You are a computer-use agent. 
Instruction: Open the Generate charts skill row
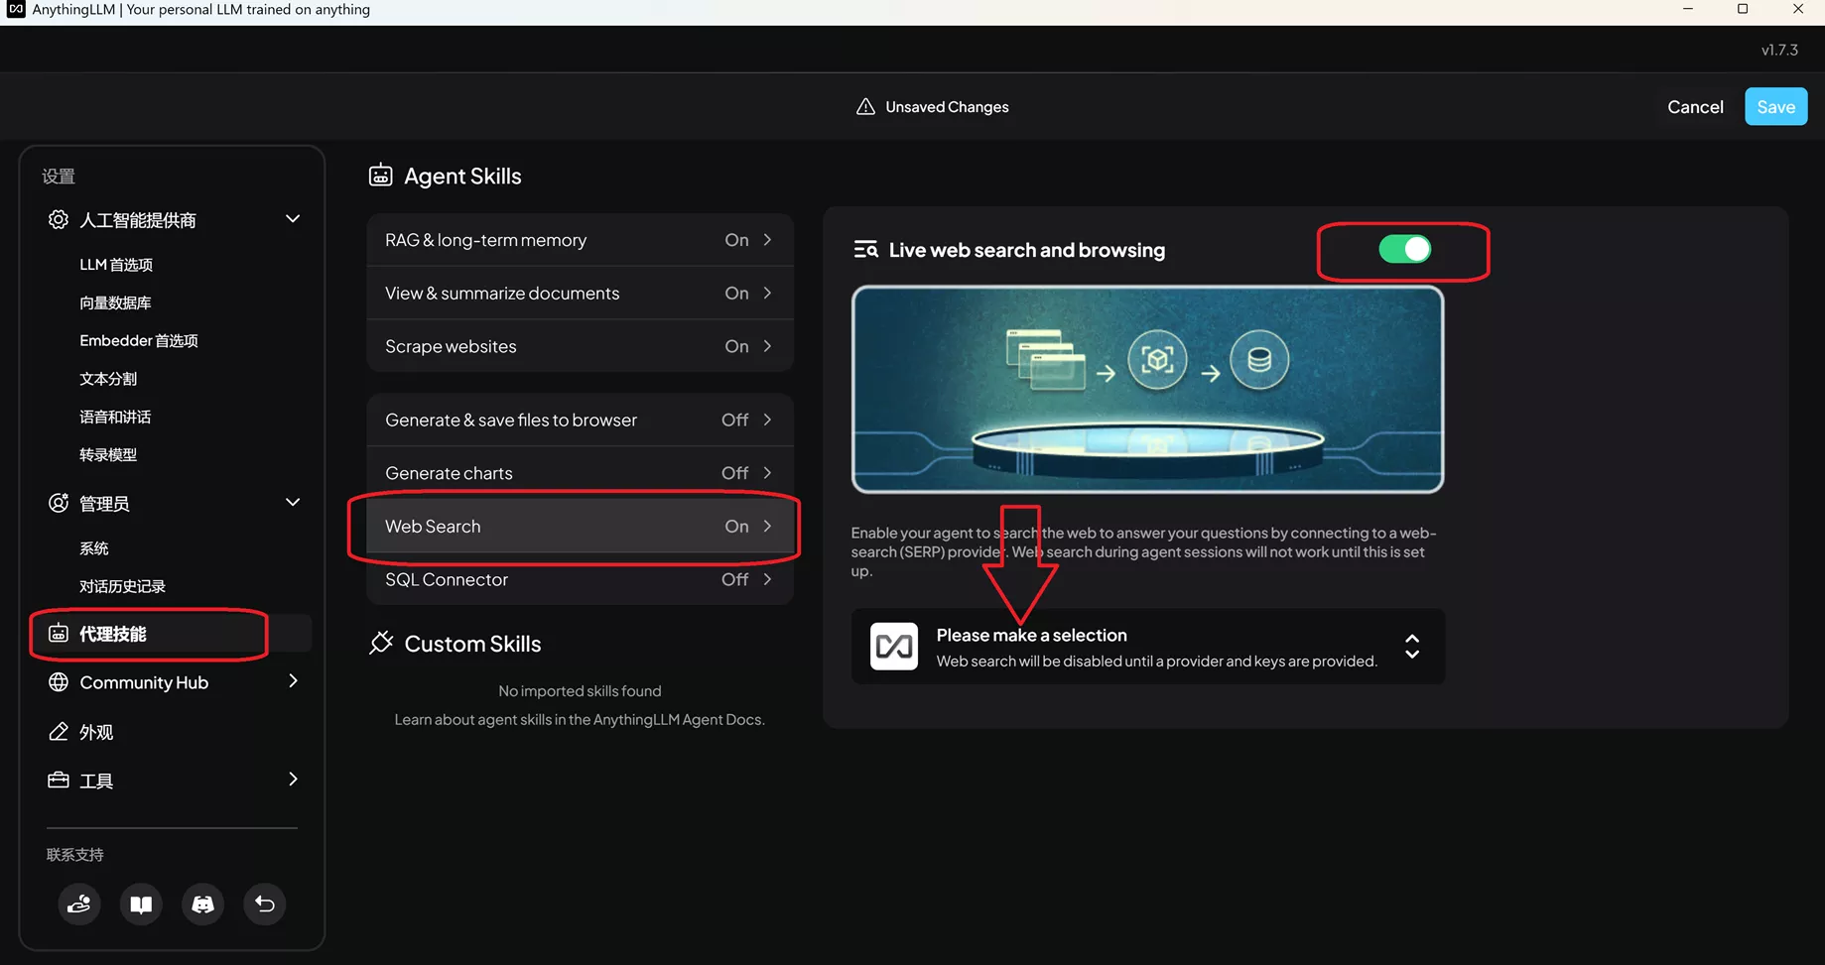(580, 473)
